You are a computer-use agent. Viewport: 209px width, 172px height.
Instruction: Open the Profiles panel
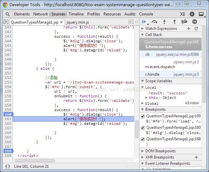(93, 14)
